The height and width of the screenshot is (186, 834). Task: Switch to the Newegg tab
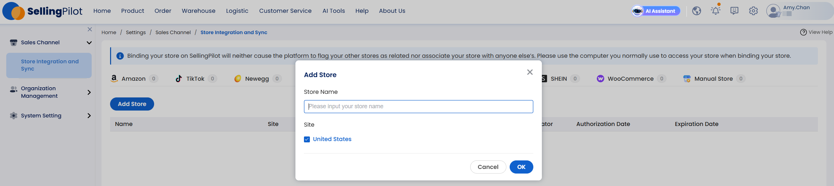258,79
